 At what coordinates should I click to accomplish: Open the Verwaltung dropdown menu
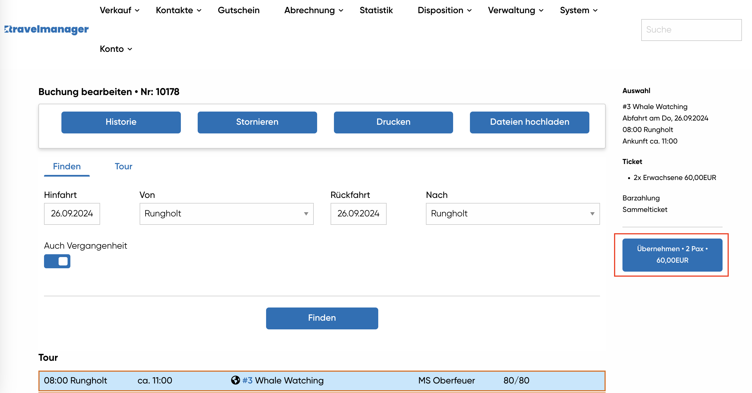click(516, 10)
